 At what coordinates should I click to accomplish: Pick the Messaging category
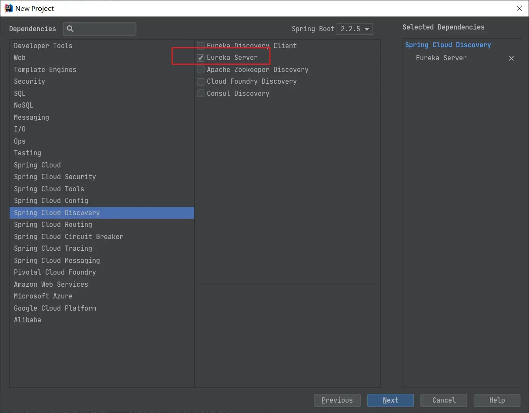pyautogui.click(x=102, y=117)
